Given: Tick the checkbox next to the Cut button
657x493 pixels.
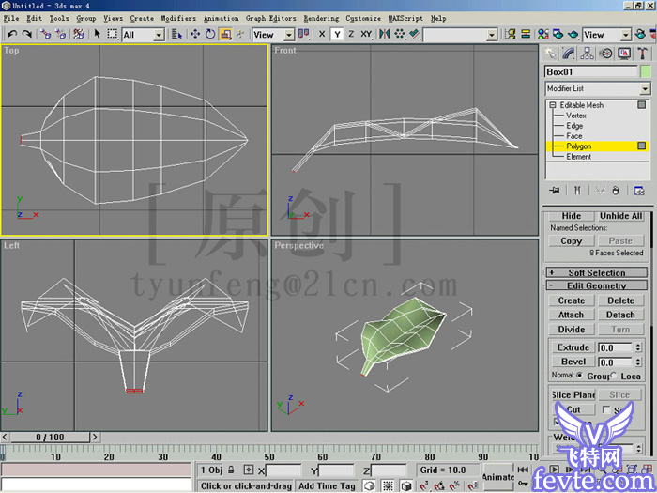Looking at the screenshot, I should click(x=606, y=409).
